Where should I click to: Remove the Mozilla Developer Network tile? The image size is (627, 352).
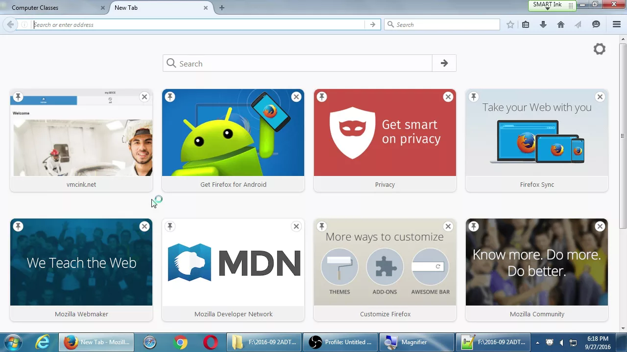click(296, 226)
